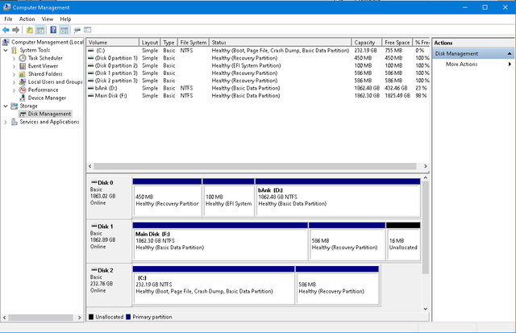The height and width of the screenshot is (333, 516).
Task: Sort by Free Space column header
Action: click(x=397, y=43)
